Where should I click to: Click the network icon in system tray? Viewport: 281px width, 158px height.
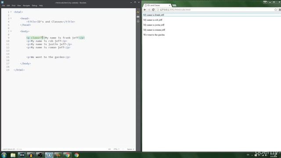[263, 155]
